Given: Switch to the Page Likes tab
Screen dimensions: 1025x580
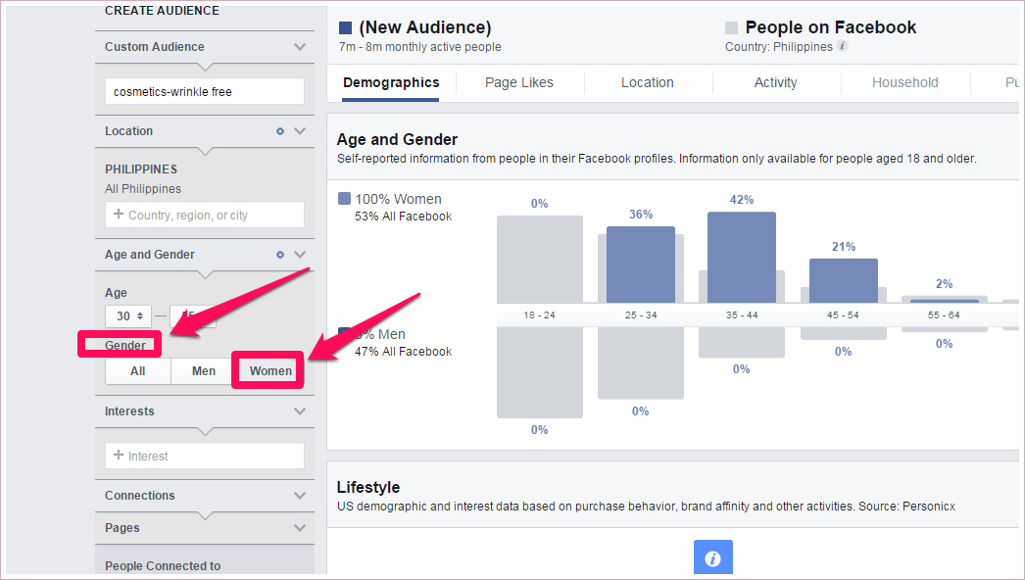Looking at the screenshot, I should (519, 83).
